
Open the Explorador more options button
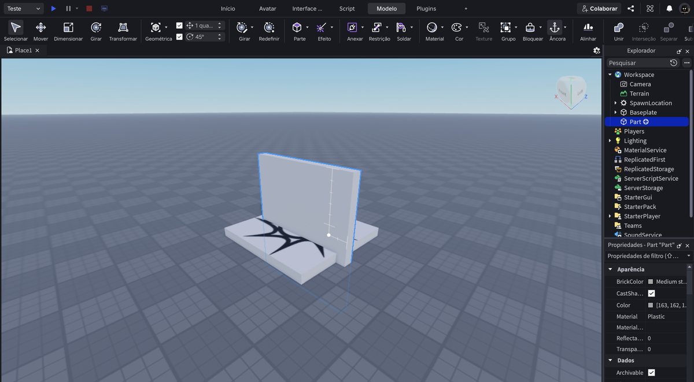tap(686, 62)
